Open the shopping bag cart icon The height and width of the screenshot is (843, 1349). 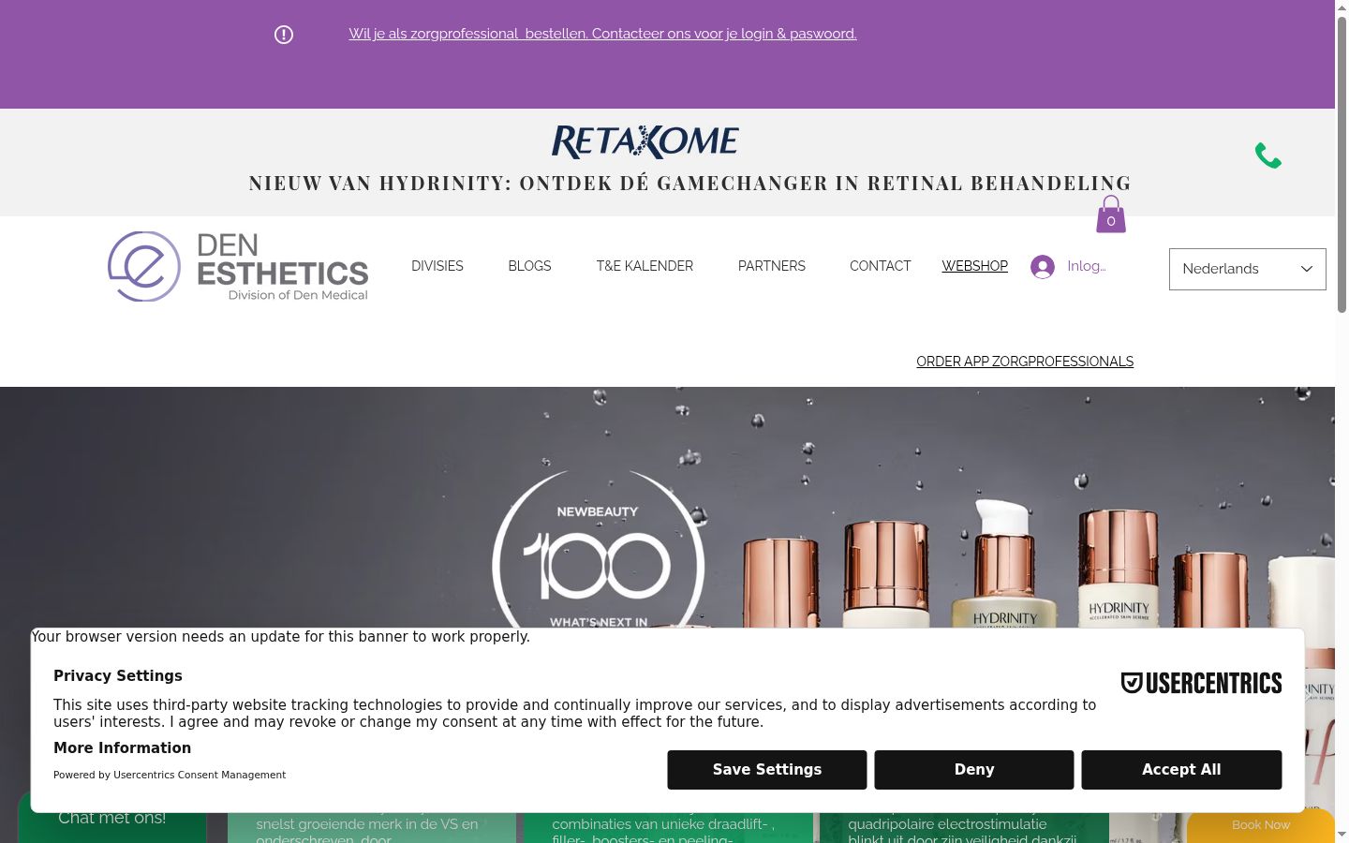1111,214
